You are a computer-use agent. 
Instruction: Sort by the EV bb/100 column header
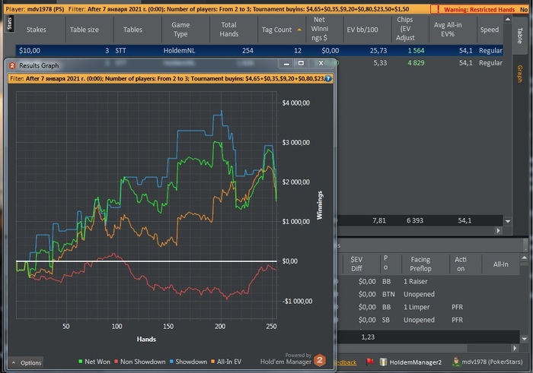tap(362, 30)
